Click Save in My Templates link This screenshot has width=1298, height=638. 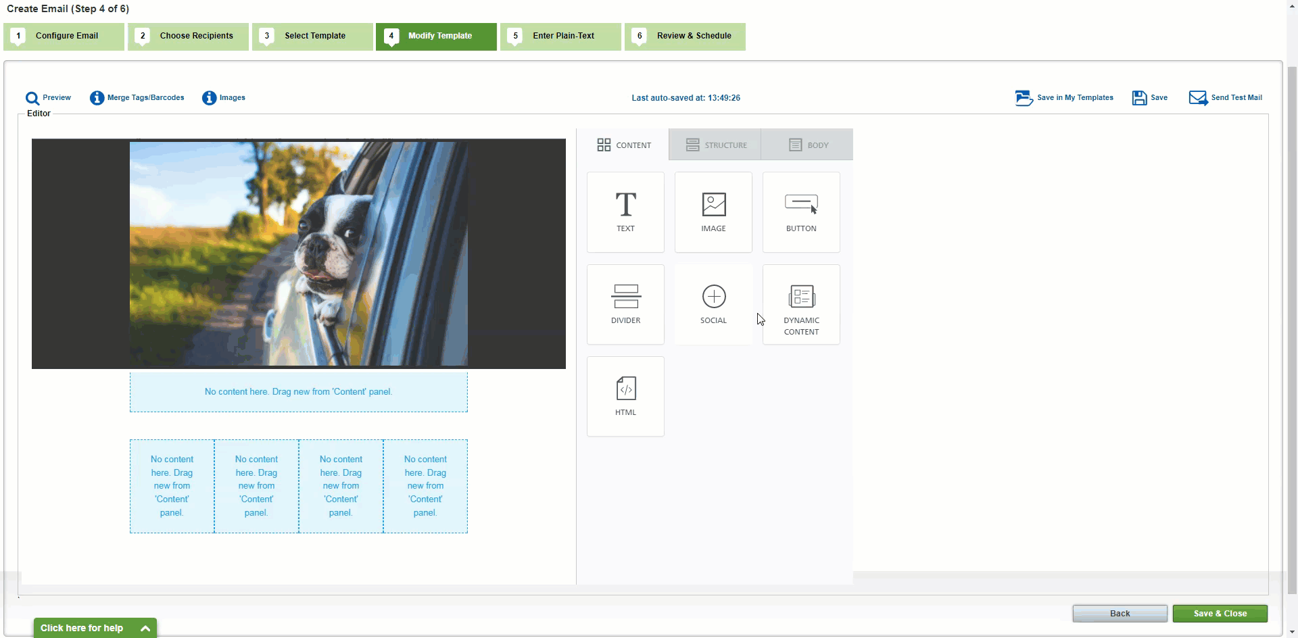pyautogui.click(x=1075, y=98)
